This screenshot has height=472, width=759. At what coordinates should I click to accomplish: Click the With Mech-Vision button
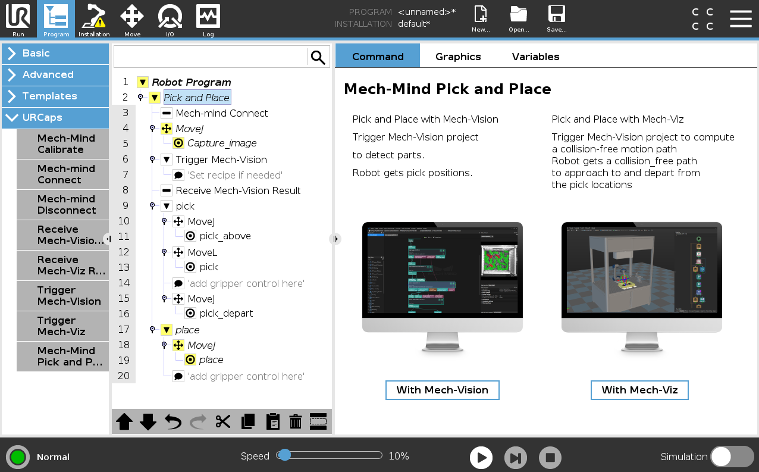[x=443, y=390]
